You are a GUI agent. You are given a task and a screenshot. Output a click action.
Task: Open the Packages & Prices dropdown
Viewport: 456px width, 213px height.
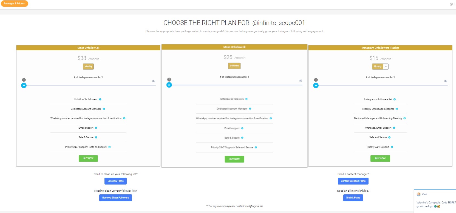tap(14, 4)
